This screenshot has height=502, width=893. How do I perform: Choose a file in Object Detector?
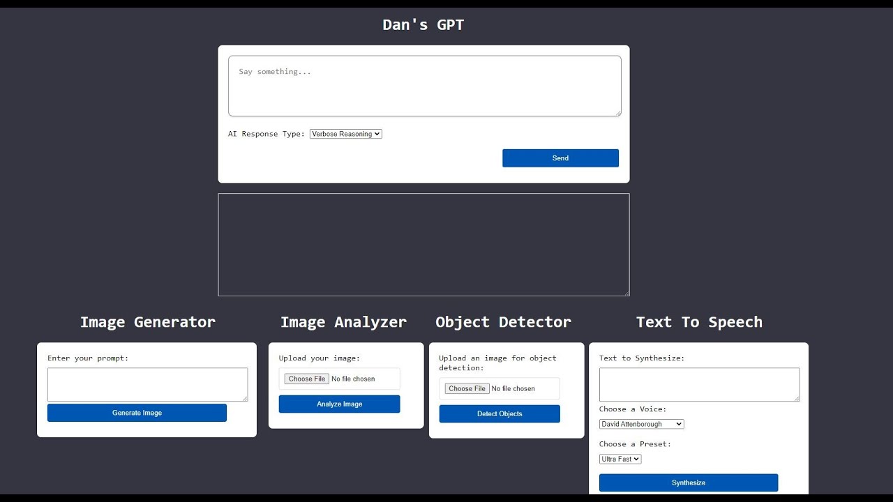[x=467, y=388]
